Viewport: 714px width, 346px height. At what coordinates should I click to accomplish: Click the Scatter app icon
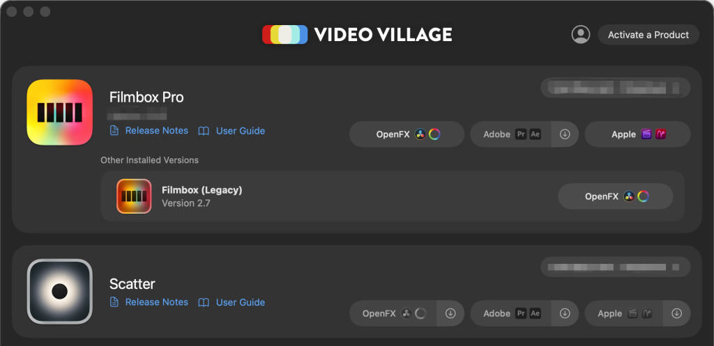[x=60, y=292]
